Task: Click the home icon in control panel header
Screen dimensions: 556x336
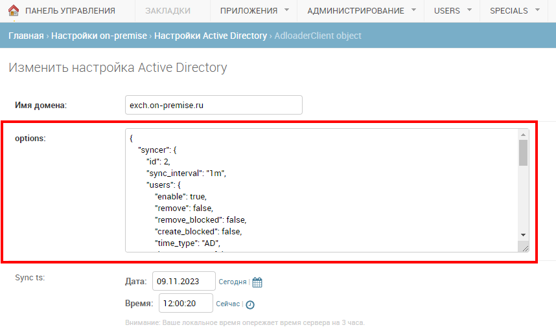Action: click(x=13, y=10)
